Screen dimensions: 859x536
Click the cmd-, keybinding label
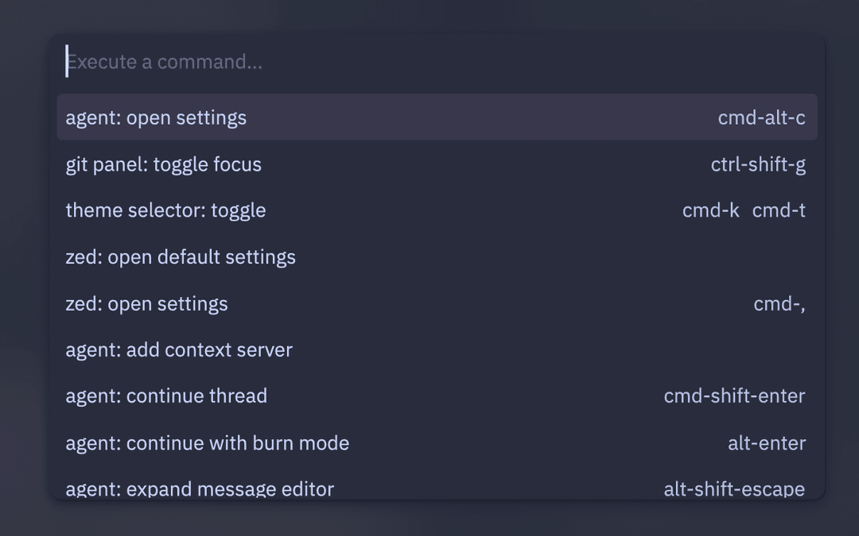(779, 303)
